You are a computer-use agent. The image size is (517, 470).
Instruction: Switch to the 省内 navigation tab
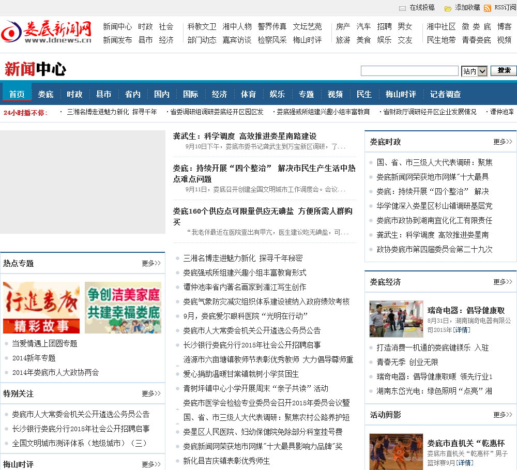coord(132,94)
